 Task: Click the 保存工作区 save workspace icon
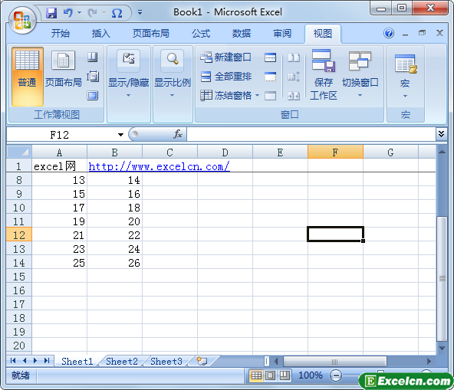(324, 75)
